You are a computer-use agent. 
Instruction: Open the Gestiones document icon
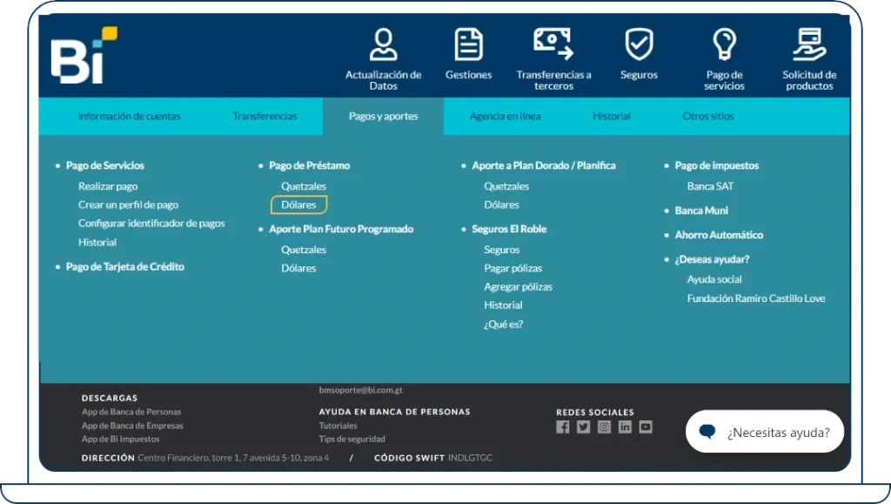[468, 44]
